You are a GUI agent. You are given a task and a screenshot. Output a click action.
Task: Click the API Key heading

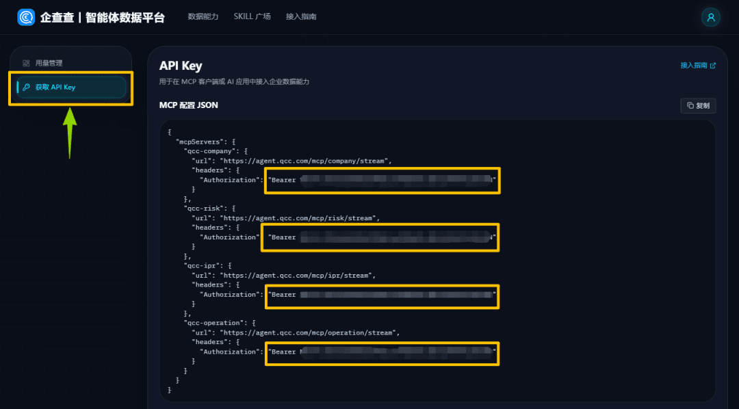click(x=181, y=66)
